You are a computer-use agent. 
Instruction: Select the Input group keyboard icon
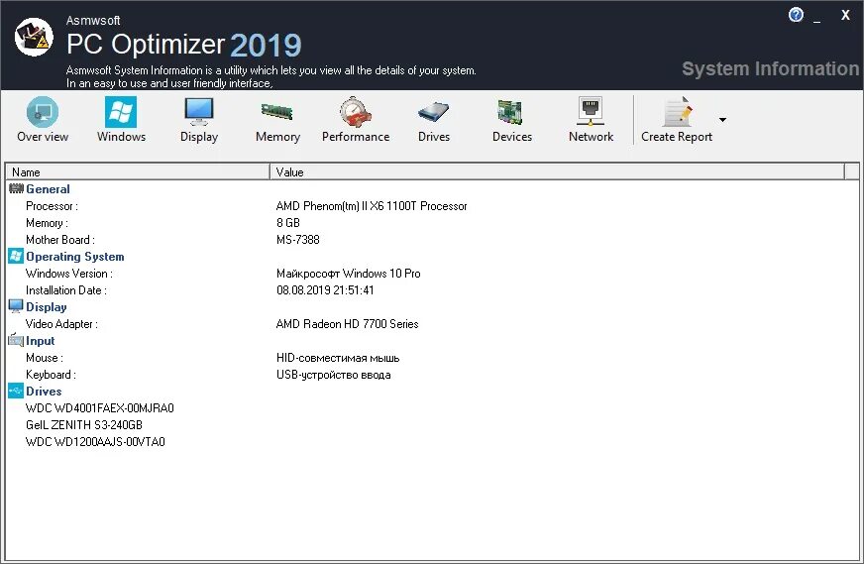tap(16, 340)
